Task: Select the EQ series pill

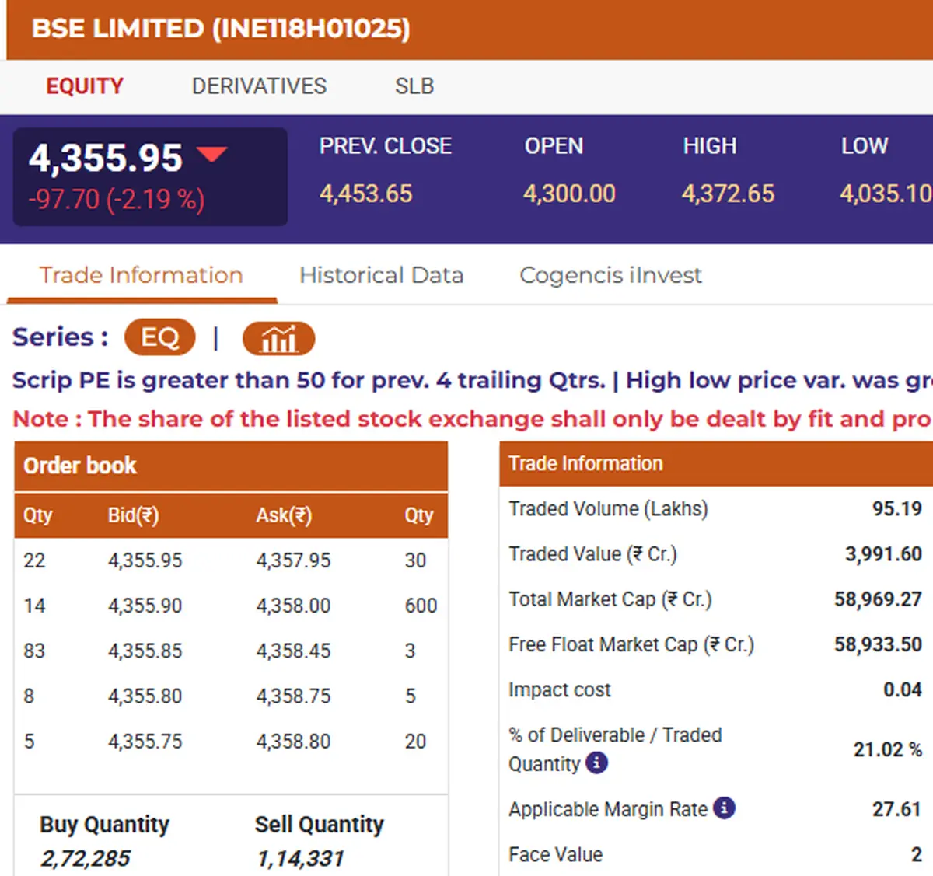Action: point(159,337)
